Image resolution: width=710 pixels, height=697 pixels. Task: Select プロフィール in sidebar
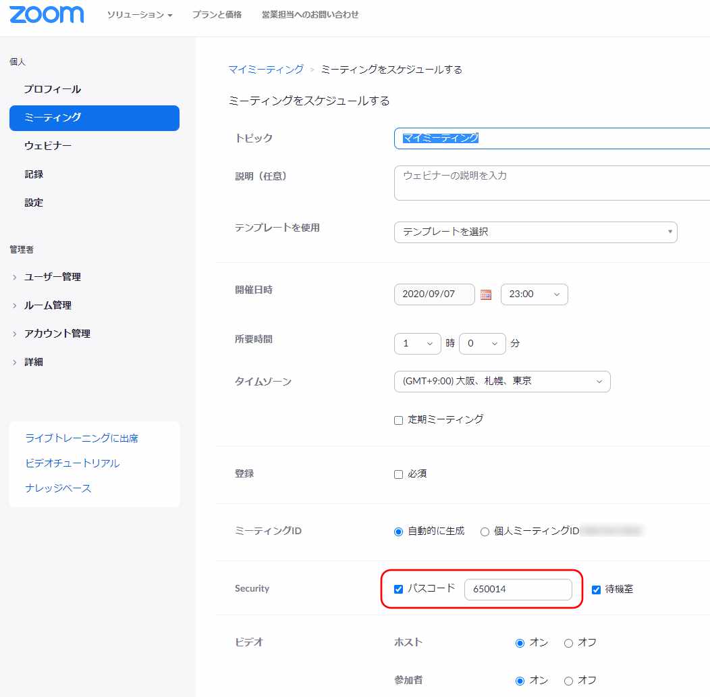point(53,89)
